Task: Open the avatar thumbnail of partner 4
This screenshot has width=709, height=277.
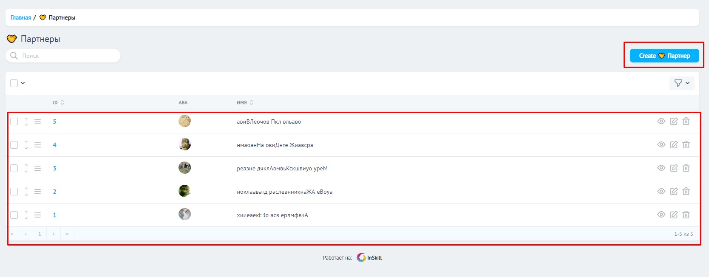Action: click(184, 144)
